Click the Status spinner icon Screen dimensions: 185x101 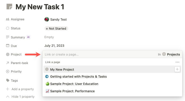pos(8,28)
